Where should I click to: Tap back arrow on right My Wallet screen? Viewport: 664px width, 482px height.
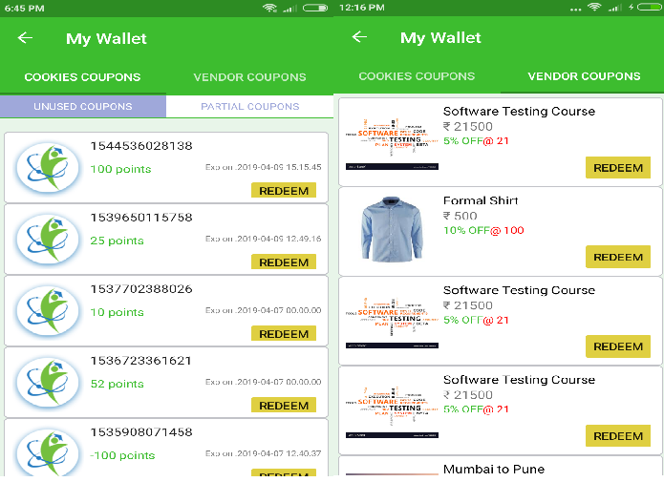point(359,37)
